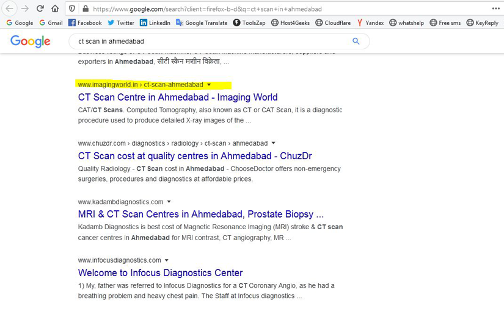
Task: Open Welcome to Infocus Diagnostics Center result
Action: click(x=160, y=273)
